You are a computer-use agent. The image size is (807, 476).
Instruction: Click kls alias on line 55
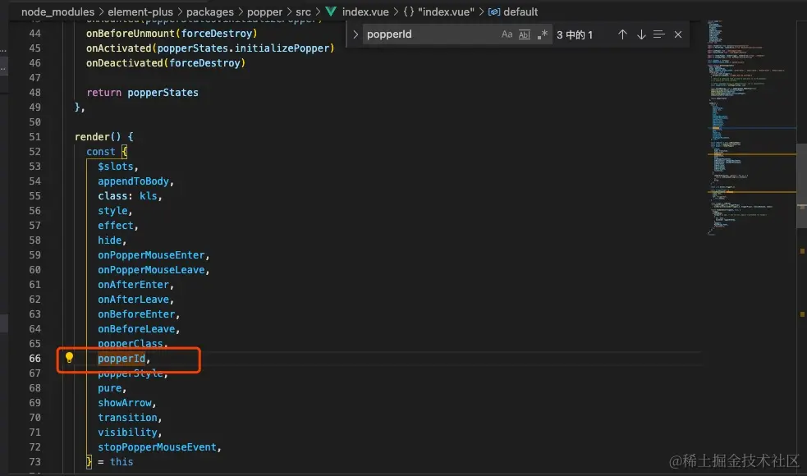point(149,196)
